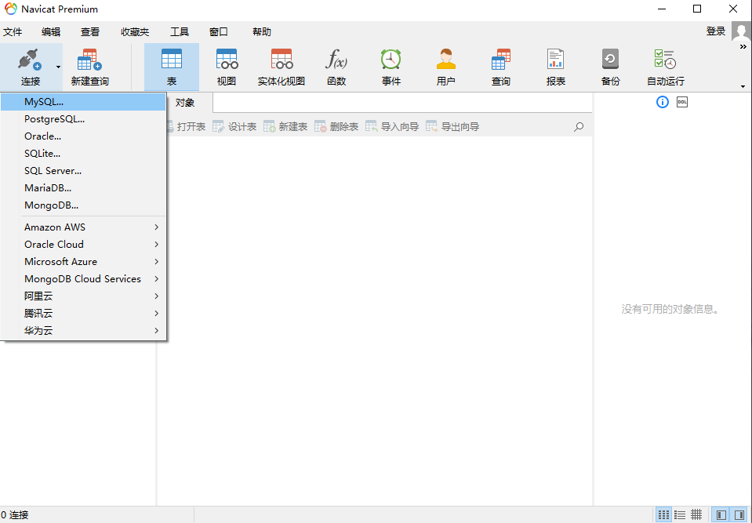This screenshot has width=752, height=523.
Task: Click the 没有可用的对象信息 text
Action: click(671, 309)
